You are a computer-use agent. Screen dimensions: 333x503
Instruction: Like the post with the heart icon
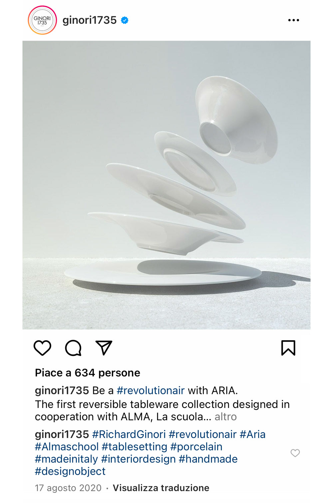coord(43,348)
